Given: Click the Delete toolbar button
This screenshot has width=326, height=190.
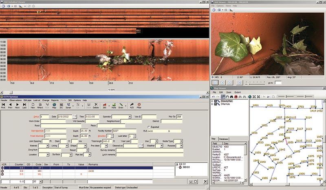Looking at the screenshot, I should click(96, 105).
